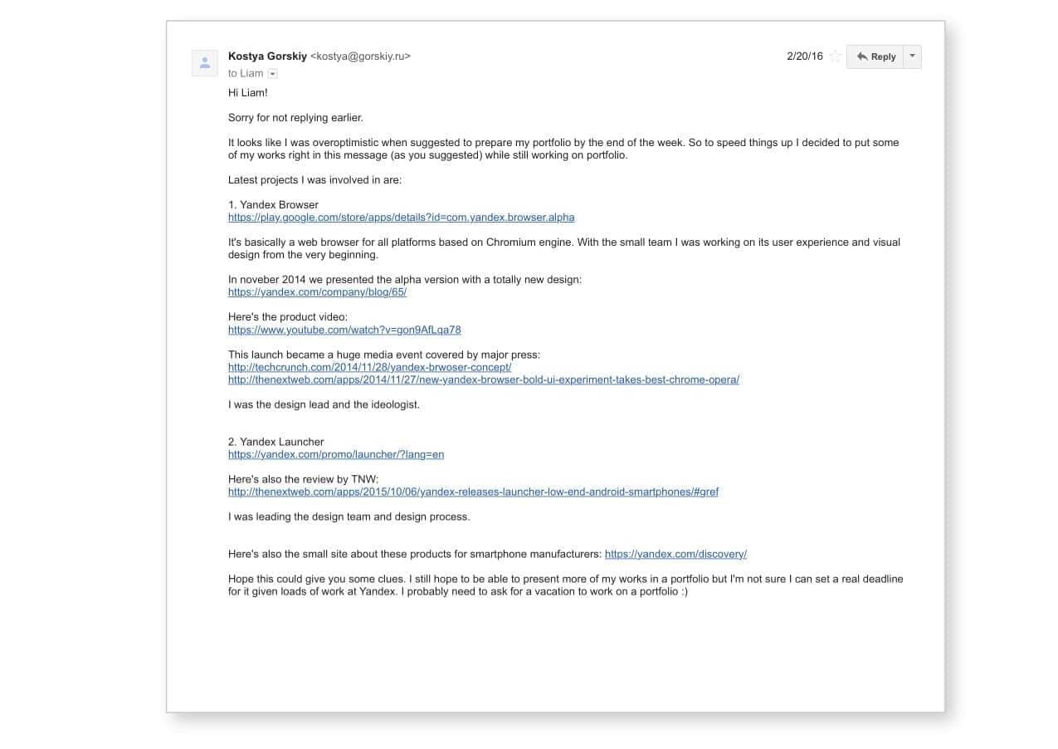Open the Yandex Browser Google Play link

[402, 218]
